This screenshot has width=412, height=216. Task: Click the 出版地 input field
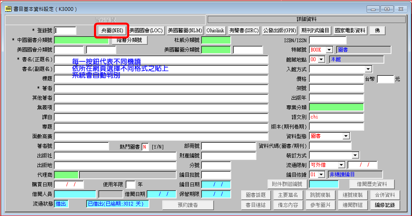click(115, 165)
